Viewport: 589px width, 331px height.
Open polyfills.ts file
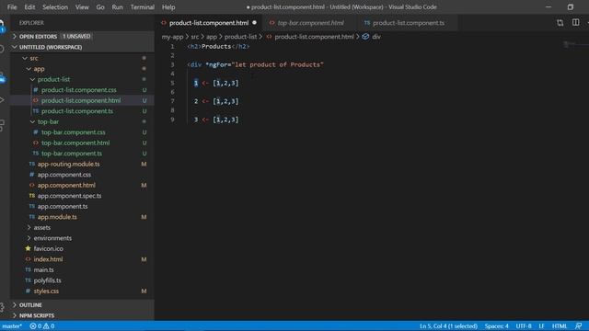tap(47, 280)
